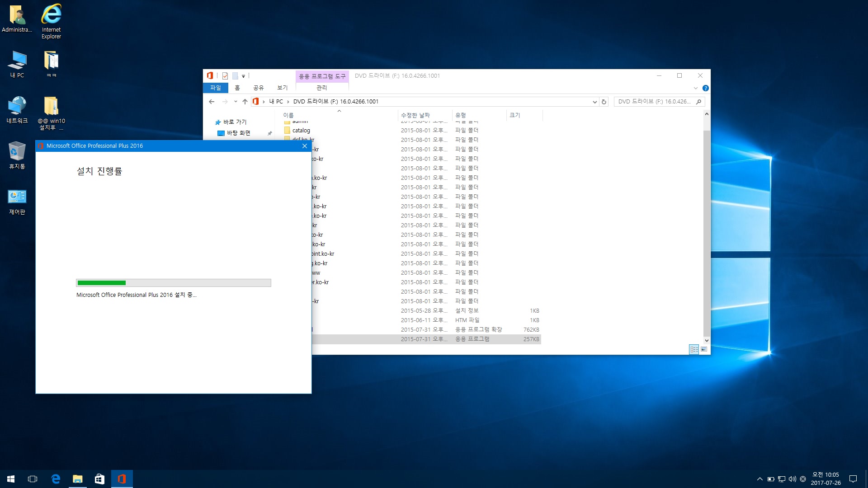Click the volume icon in the tray
This screenshot has height=488, width=868.
pos(792,479)
